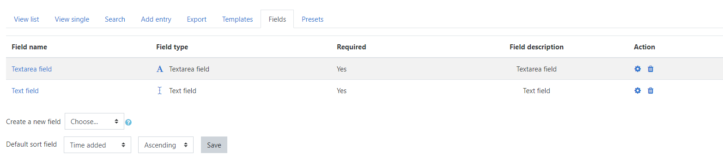Open the Export tab
This screenshot has width=723, height=166.
197,19
